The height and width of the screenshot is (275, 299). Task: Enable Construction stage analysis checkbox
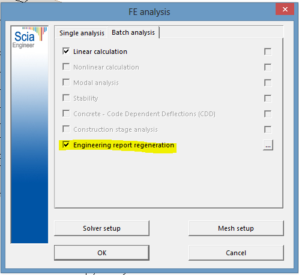tap(66, 129)
